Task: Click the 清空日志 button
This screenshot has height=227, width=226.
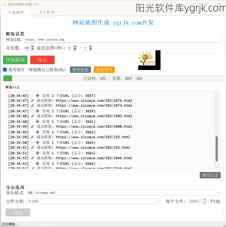Action: (x=210, y=175)
